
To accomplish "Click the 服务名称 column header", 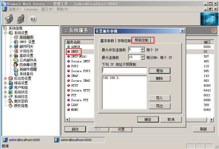I will (x=79, y=42).
